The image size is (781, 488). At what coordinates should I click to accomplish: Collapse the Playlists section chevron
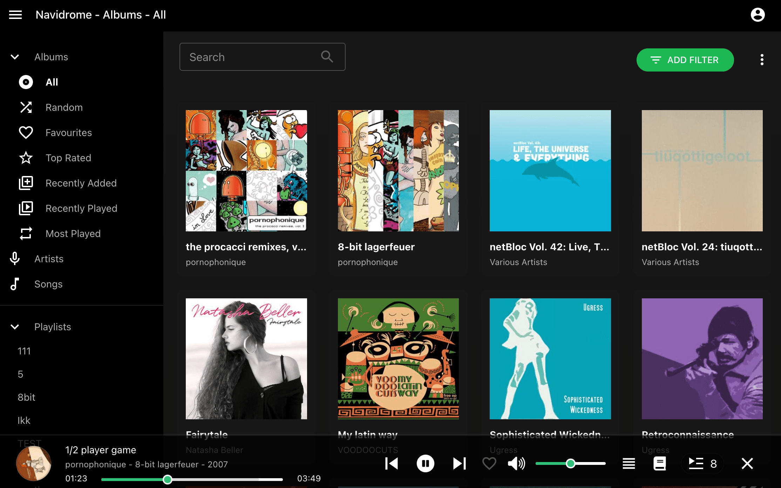point(15,327)
